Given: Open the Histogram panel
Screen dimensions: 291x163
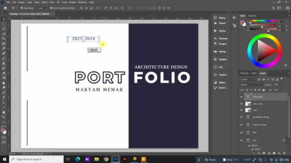Looking at the screenshot, I should point(221,52).
